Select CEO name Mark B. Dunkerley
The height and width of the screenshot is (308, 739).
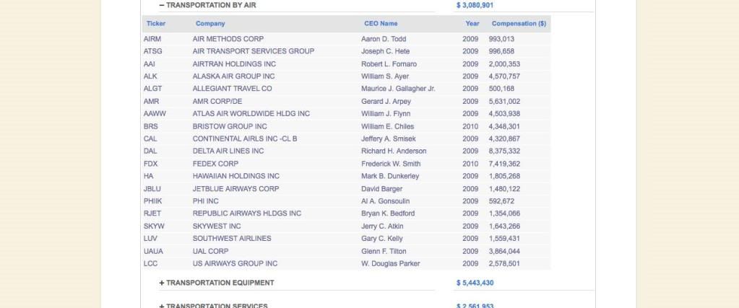pos(390,176)
